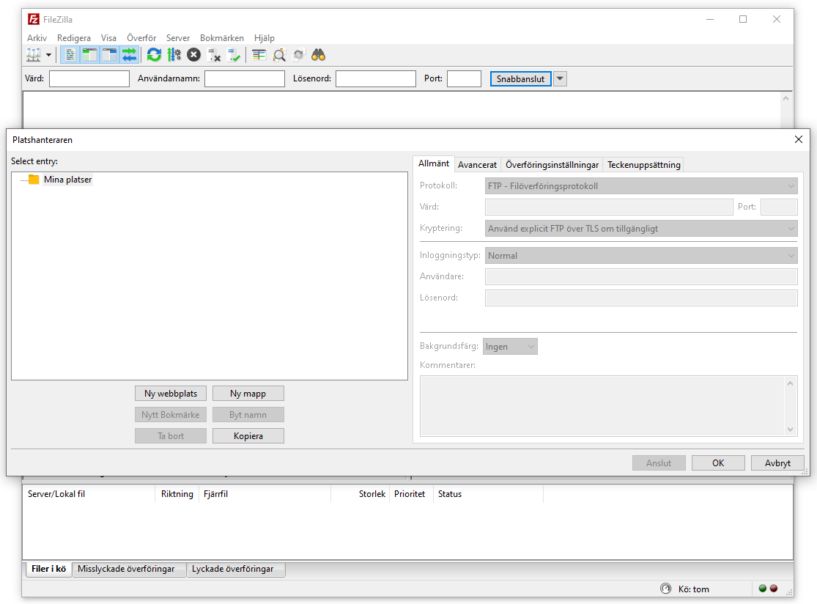Click the binoculars file search icon
The height and width of the screenshot is (604, 817).
(x=318, y=55)
